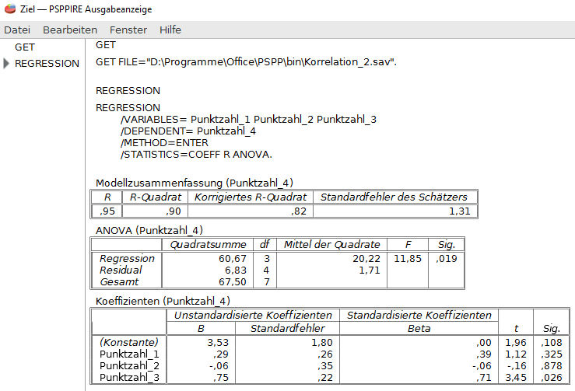Select GET item in the outline tree
The height and width of the screenshot is (391, 575).
[x=25, y=47]
